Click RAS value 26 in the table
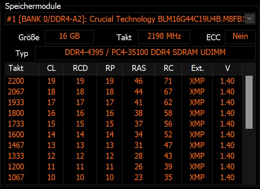The image size is (260, 189). (x=139, y=166)
